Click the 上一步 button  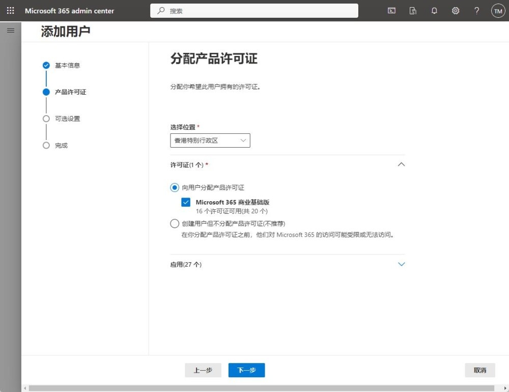coord(203,370)
